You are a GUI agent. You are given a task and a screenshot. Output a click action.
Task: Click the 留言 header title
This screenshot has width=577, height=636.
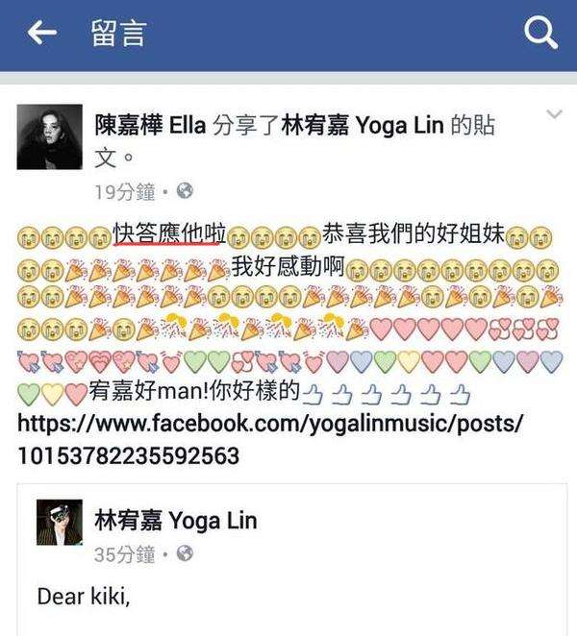point(118,33)
